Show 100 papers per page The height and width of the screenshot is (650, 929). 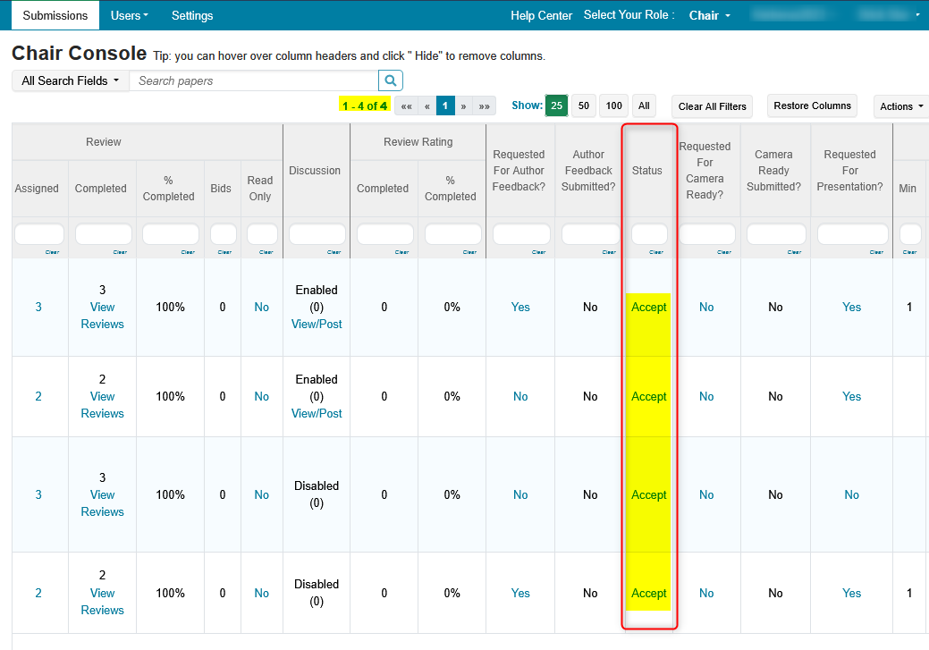(613, 106)
